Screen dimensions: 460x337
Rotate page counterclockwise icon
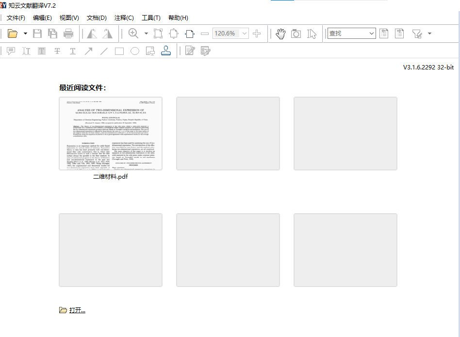[x=92, y=34]
